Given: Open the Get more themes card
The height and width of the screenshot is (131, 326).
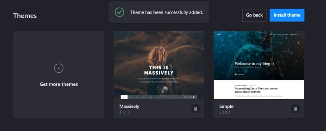Looking at the screenshot, I should [x=59, y=74].
